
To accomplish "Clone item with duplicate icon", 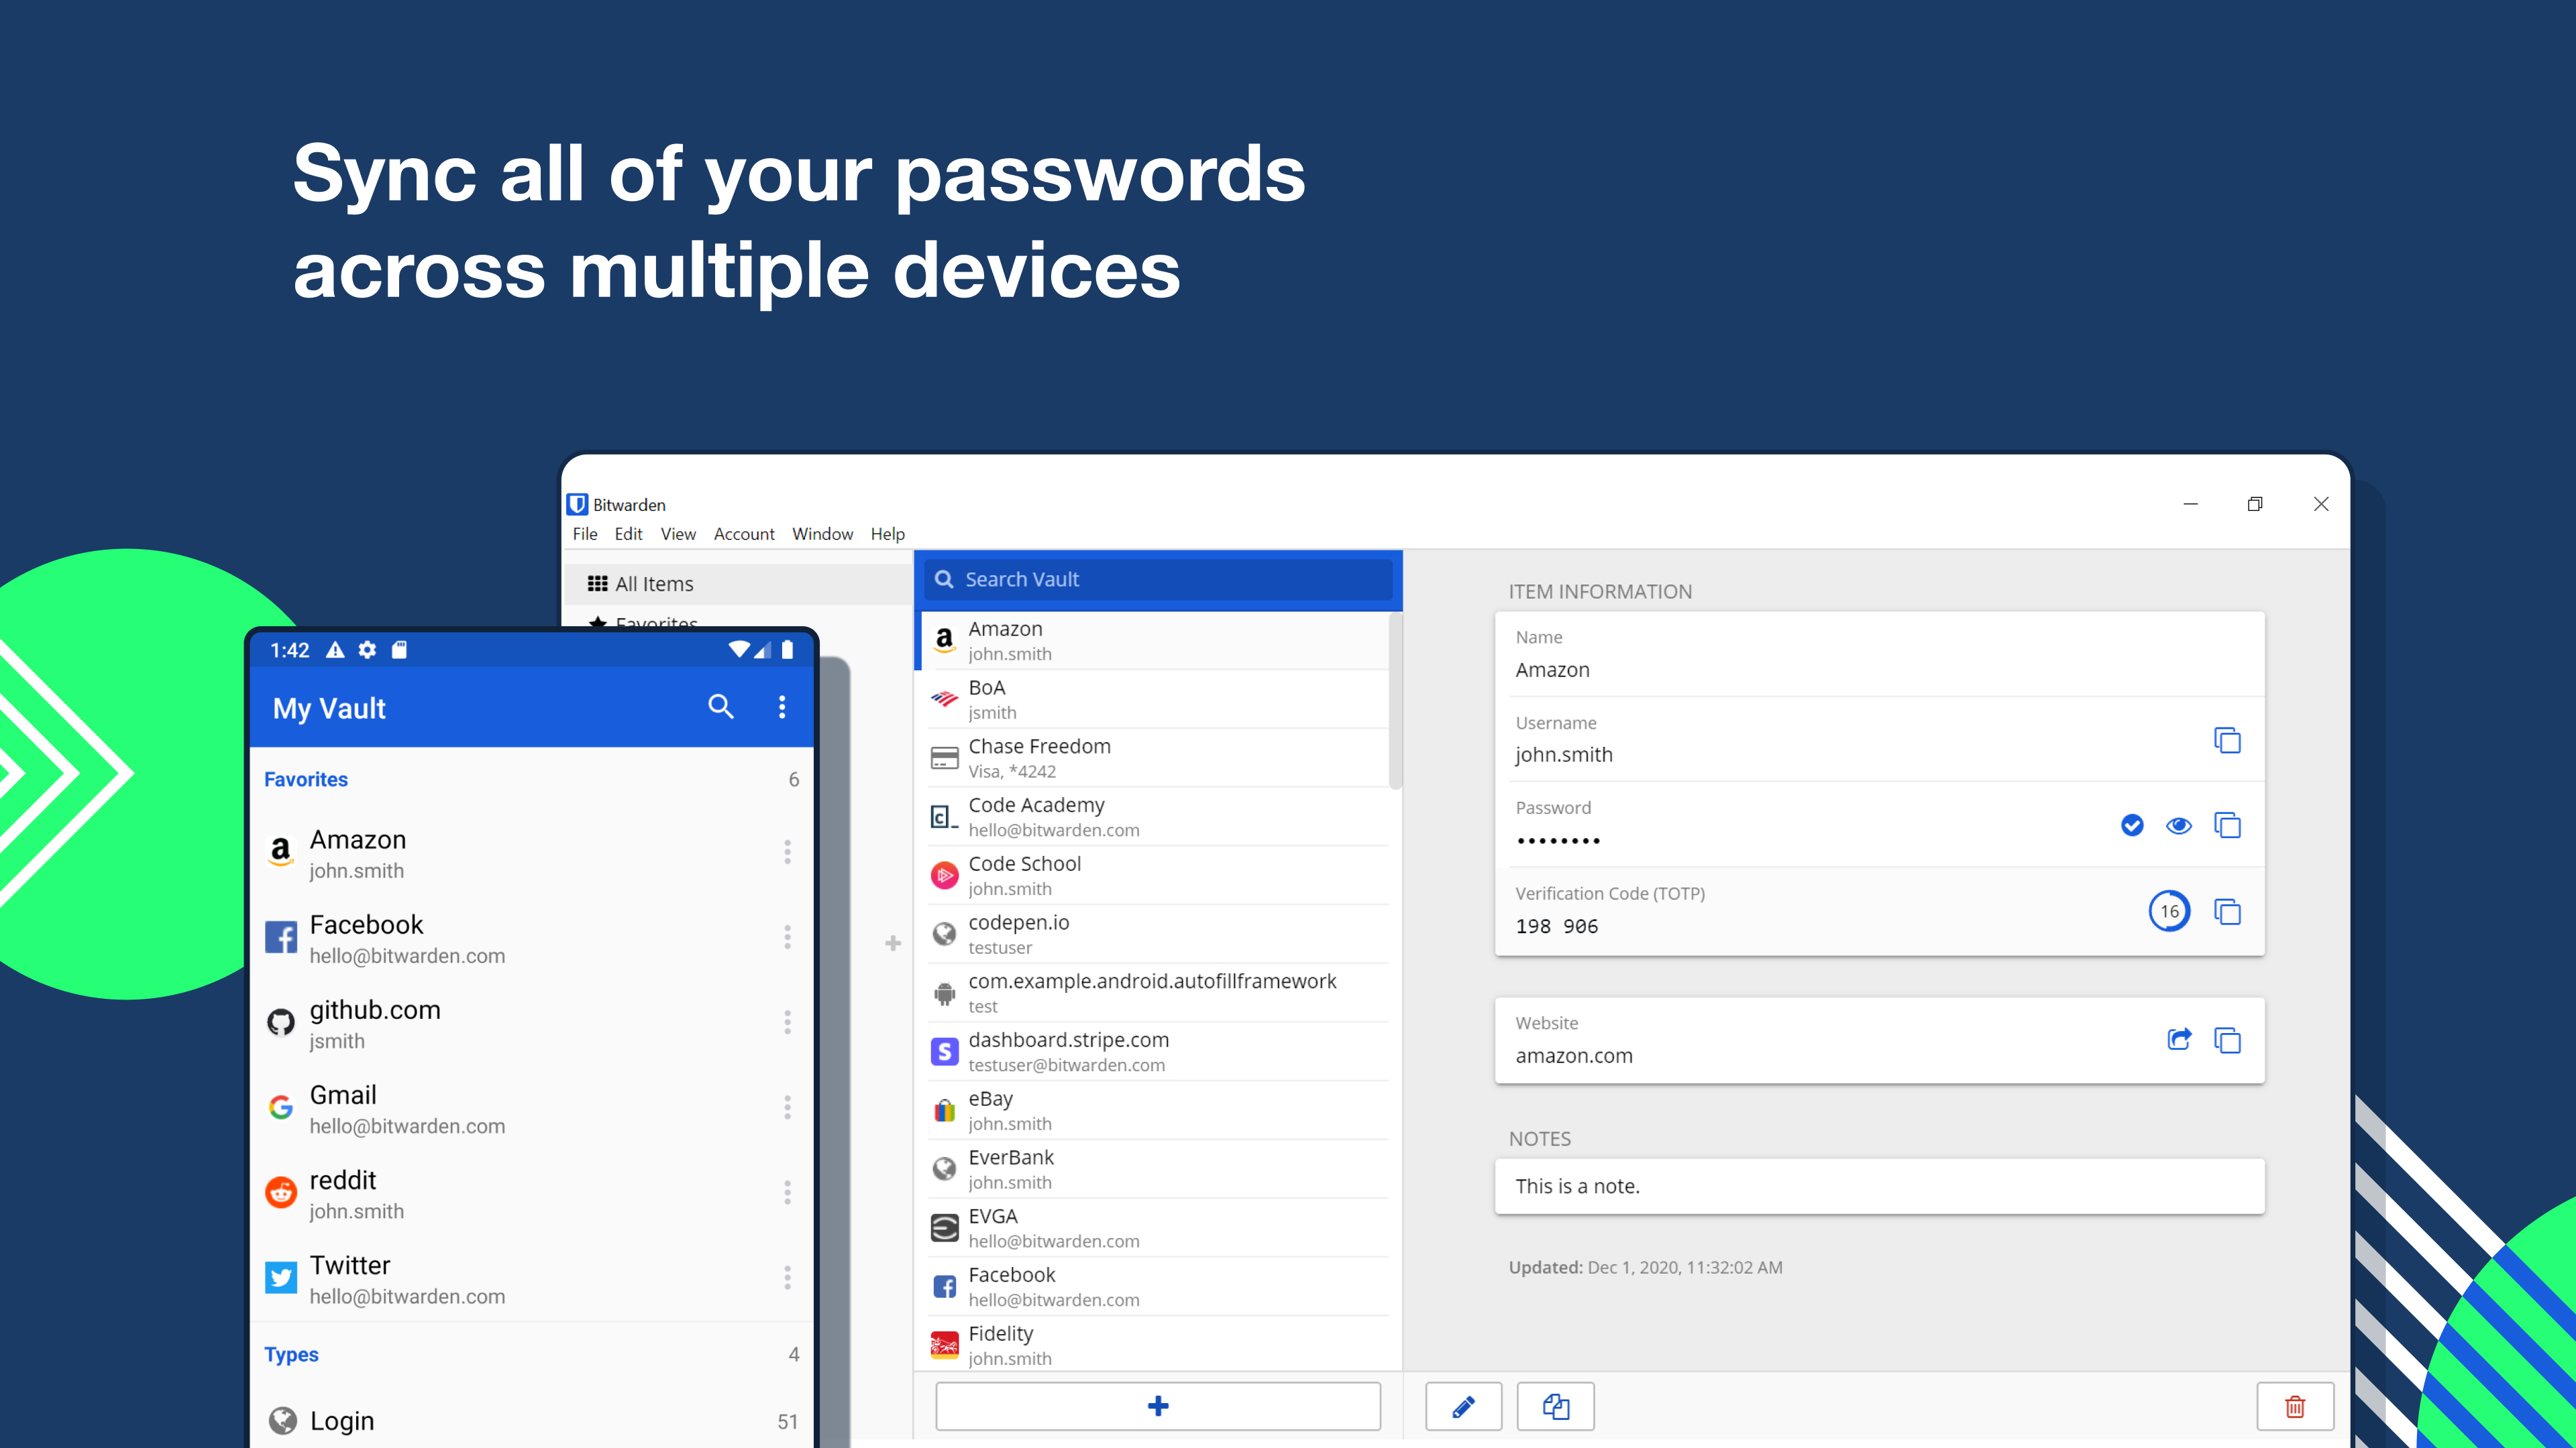I will coord(1555,1406).
